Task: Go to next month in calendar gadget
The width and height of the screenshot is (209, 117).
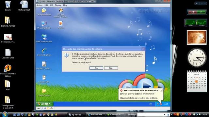Action: (x=205, y=74)
